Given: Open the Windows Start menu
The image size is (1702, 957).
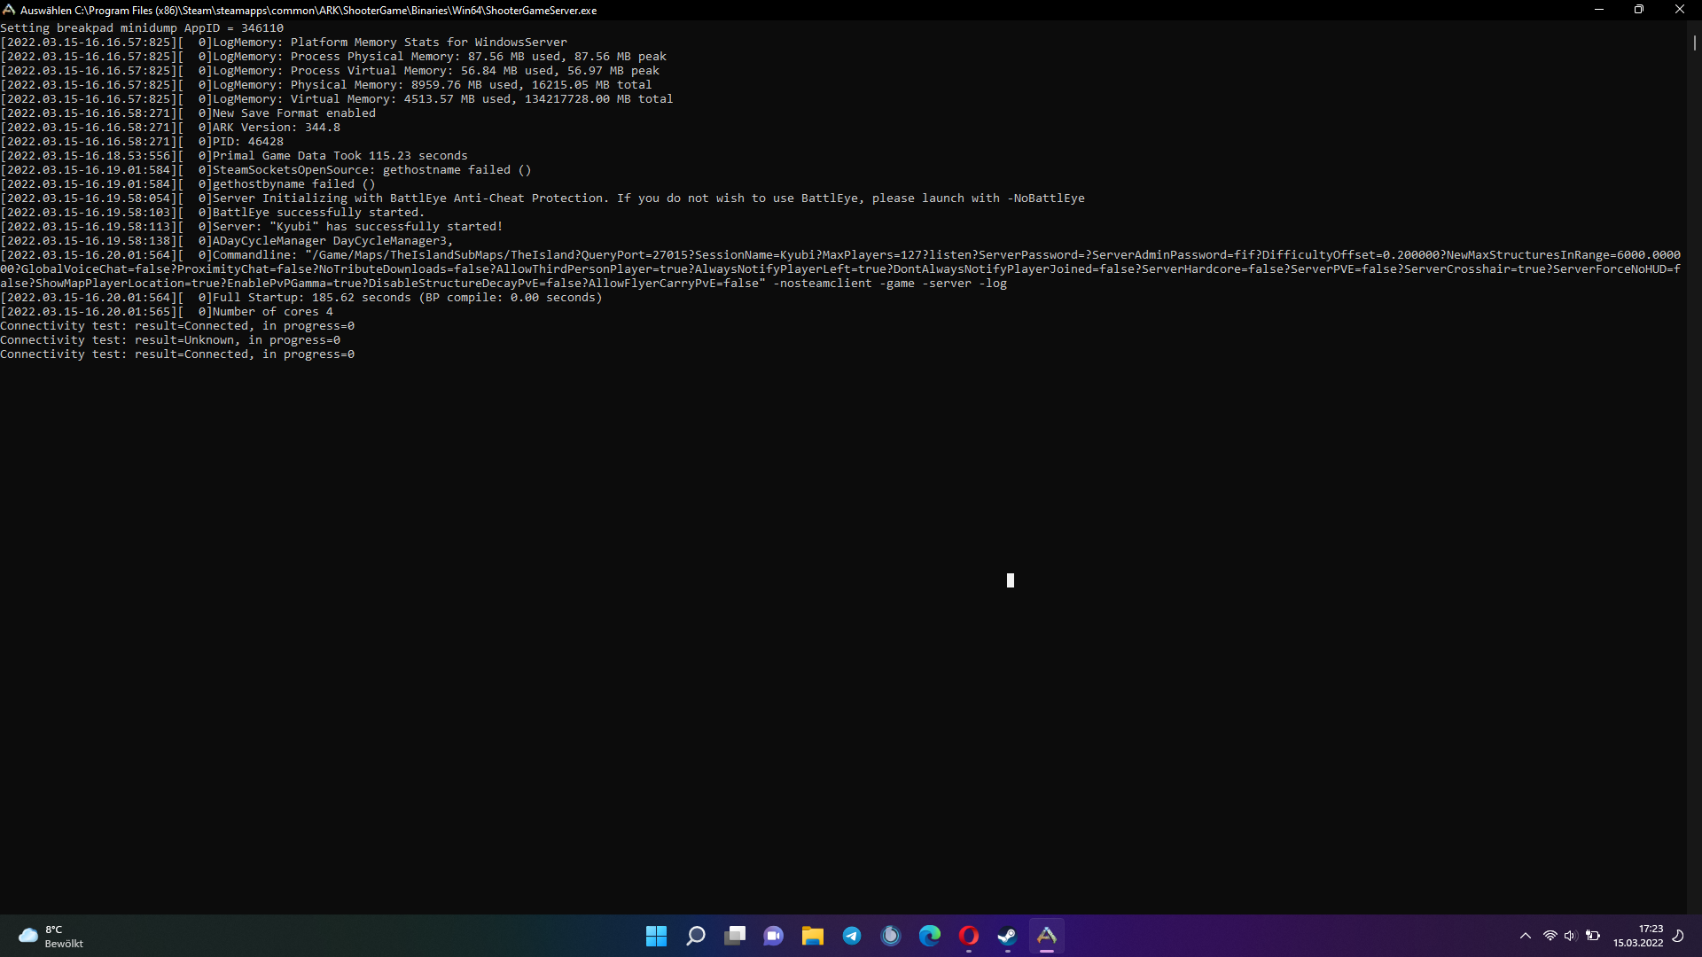Looking at the screenshot, I should click(656, 936).
